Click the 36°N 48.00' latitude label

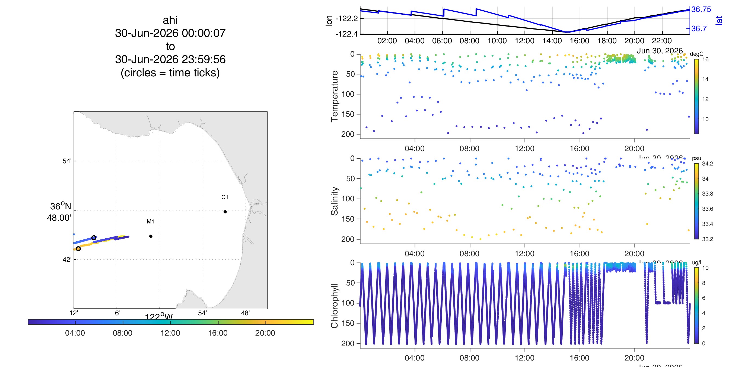[x=59, y=212]
